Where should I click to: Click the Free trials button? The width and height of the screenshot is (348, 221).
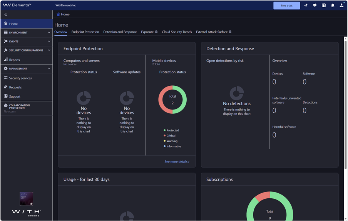pyautogui.click(x=286, y=5)
